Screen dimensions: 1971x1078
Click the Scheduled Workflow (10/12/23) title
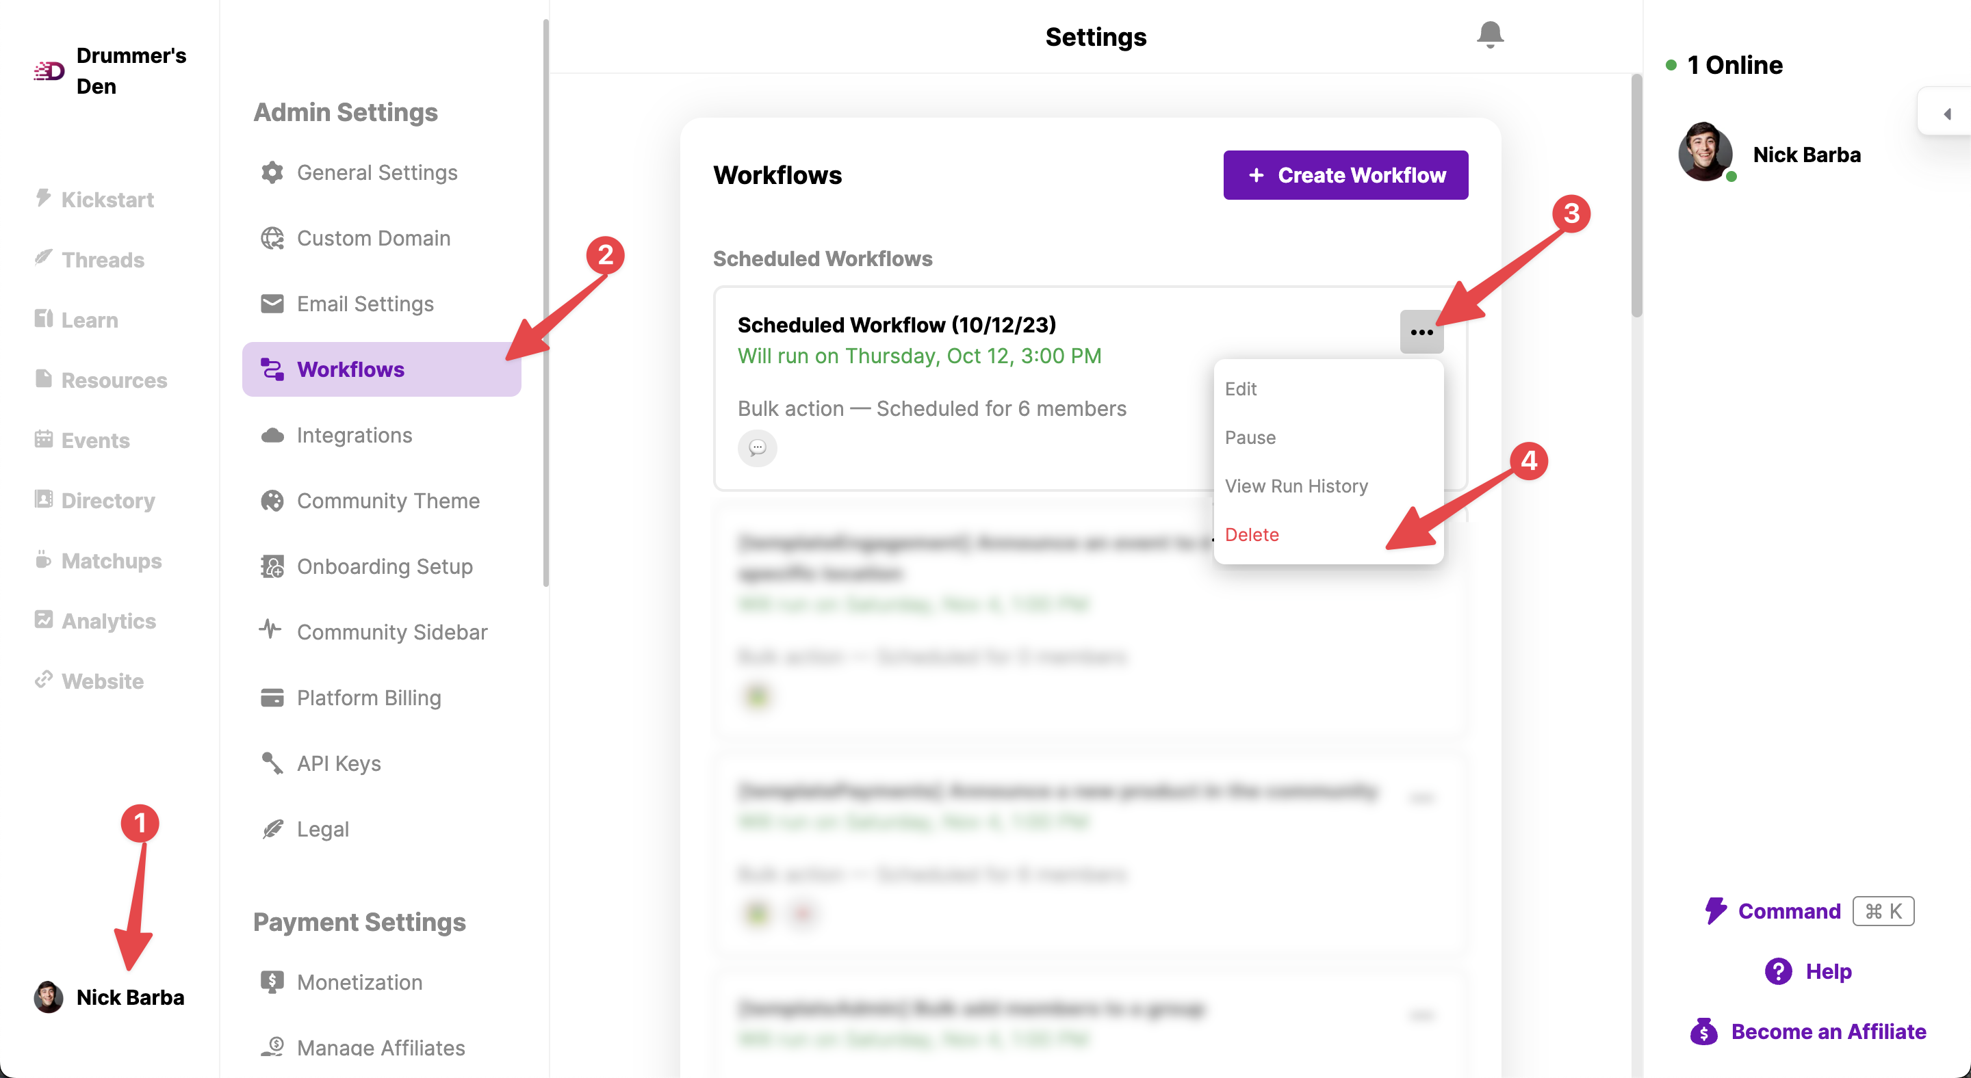pos(896,325)
